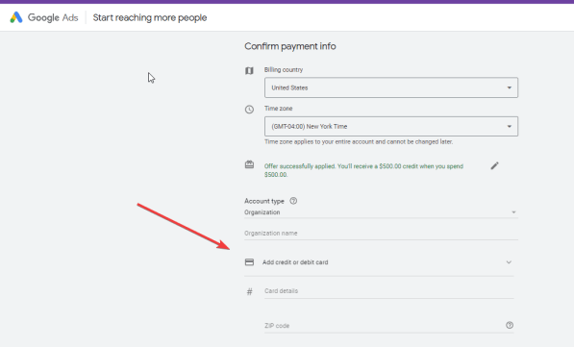Click the Confirm payment info heading

[x=290, y=46]
